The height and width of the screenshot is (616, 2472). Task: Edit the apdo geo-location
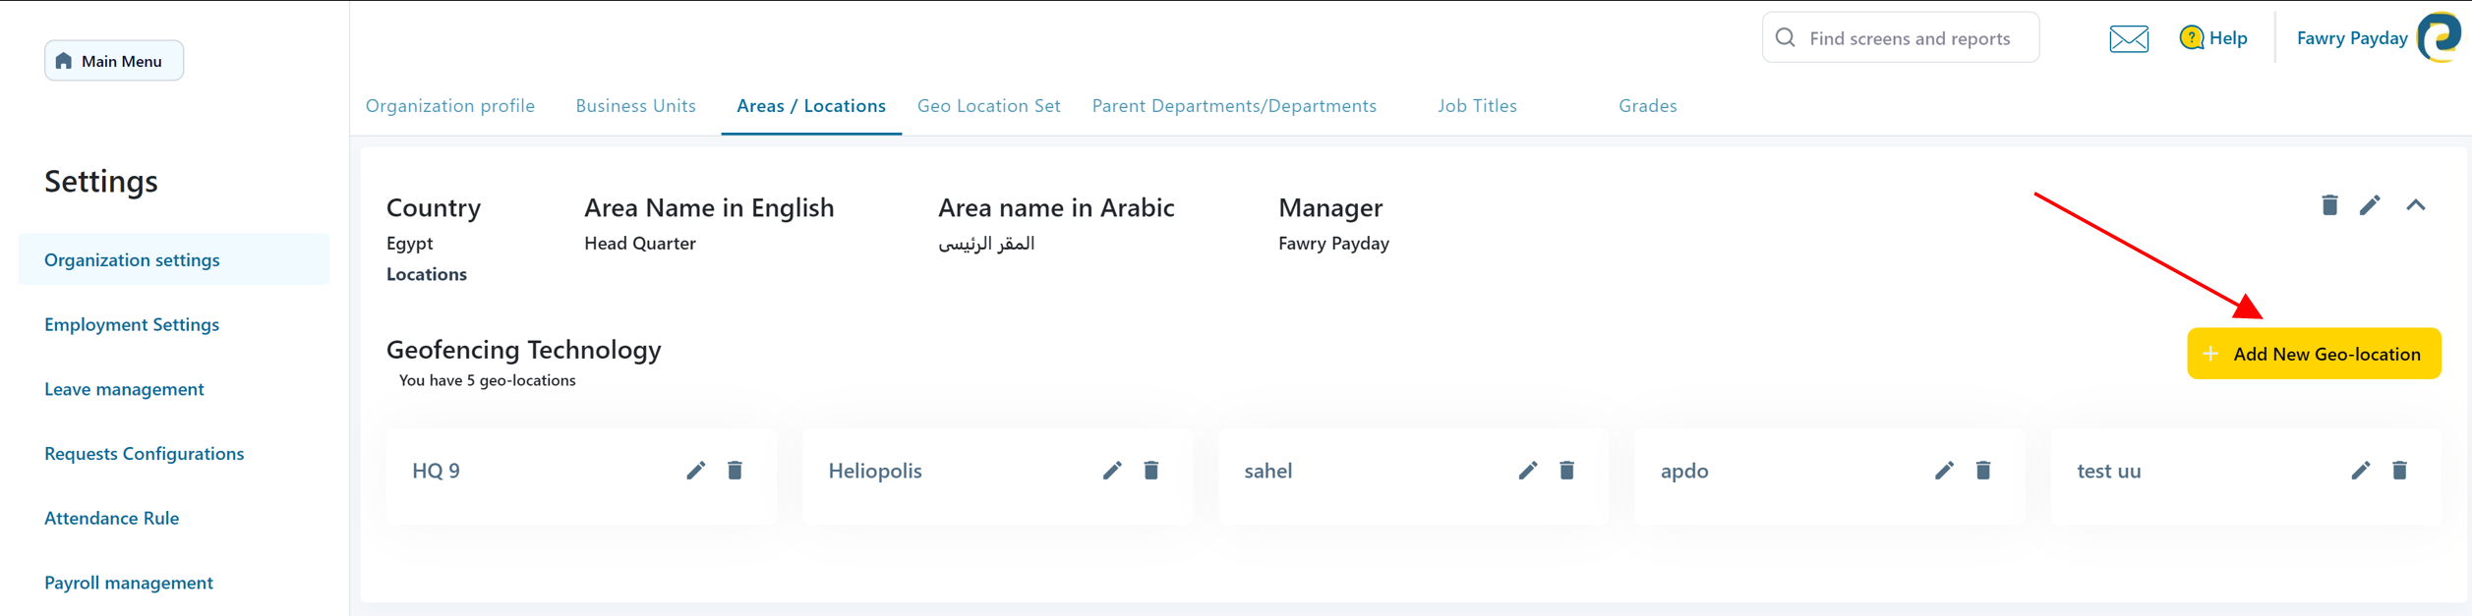point(1943,471)
